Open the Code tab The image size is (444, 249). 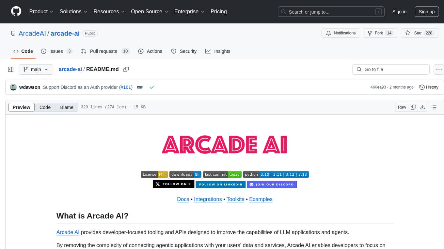pyautogui.click(x=23, y=51)
